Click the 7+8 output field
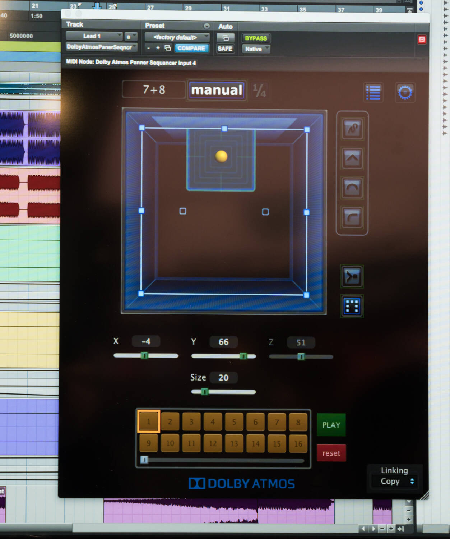Viewport: 450px width, 539px height. (154, 89)
